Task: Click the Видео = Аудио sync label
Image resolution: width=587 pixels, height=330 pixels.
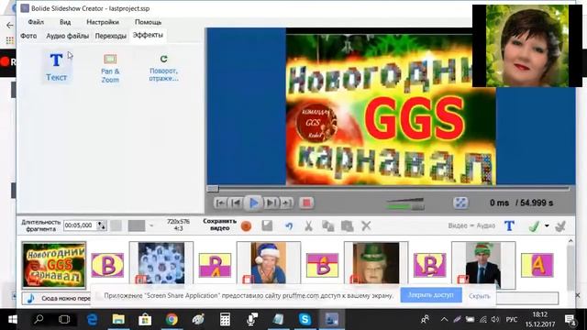Action: point(471,225)
